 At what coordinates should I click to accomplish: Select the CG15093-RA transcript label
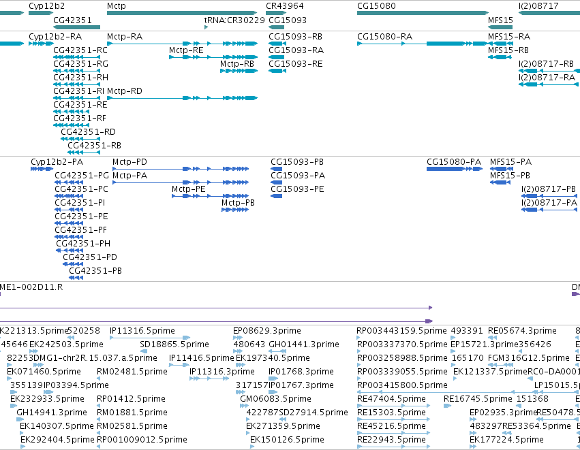[296, 50]
